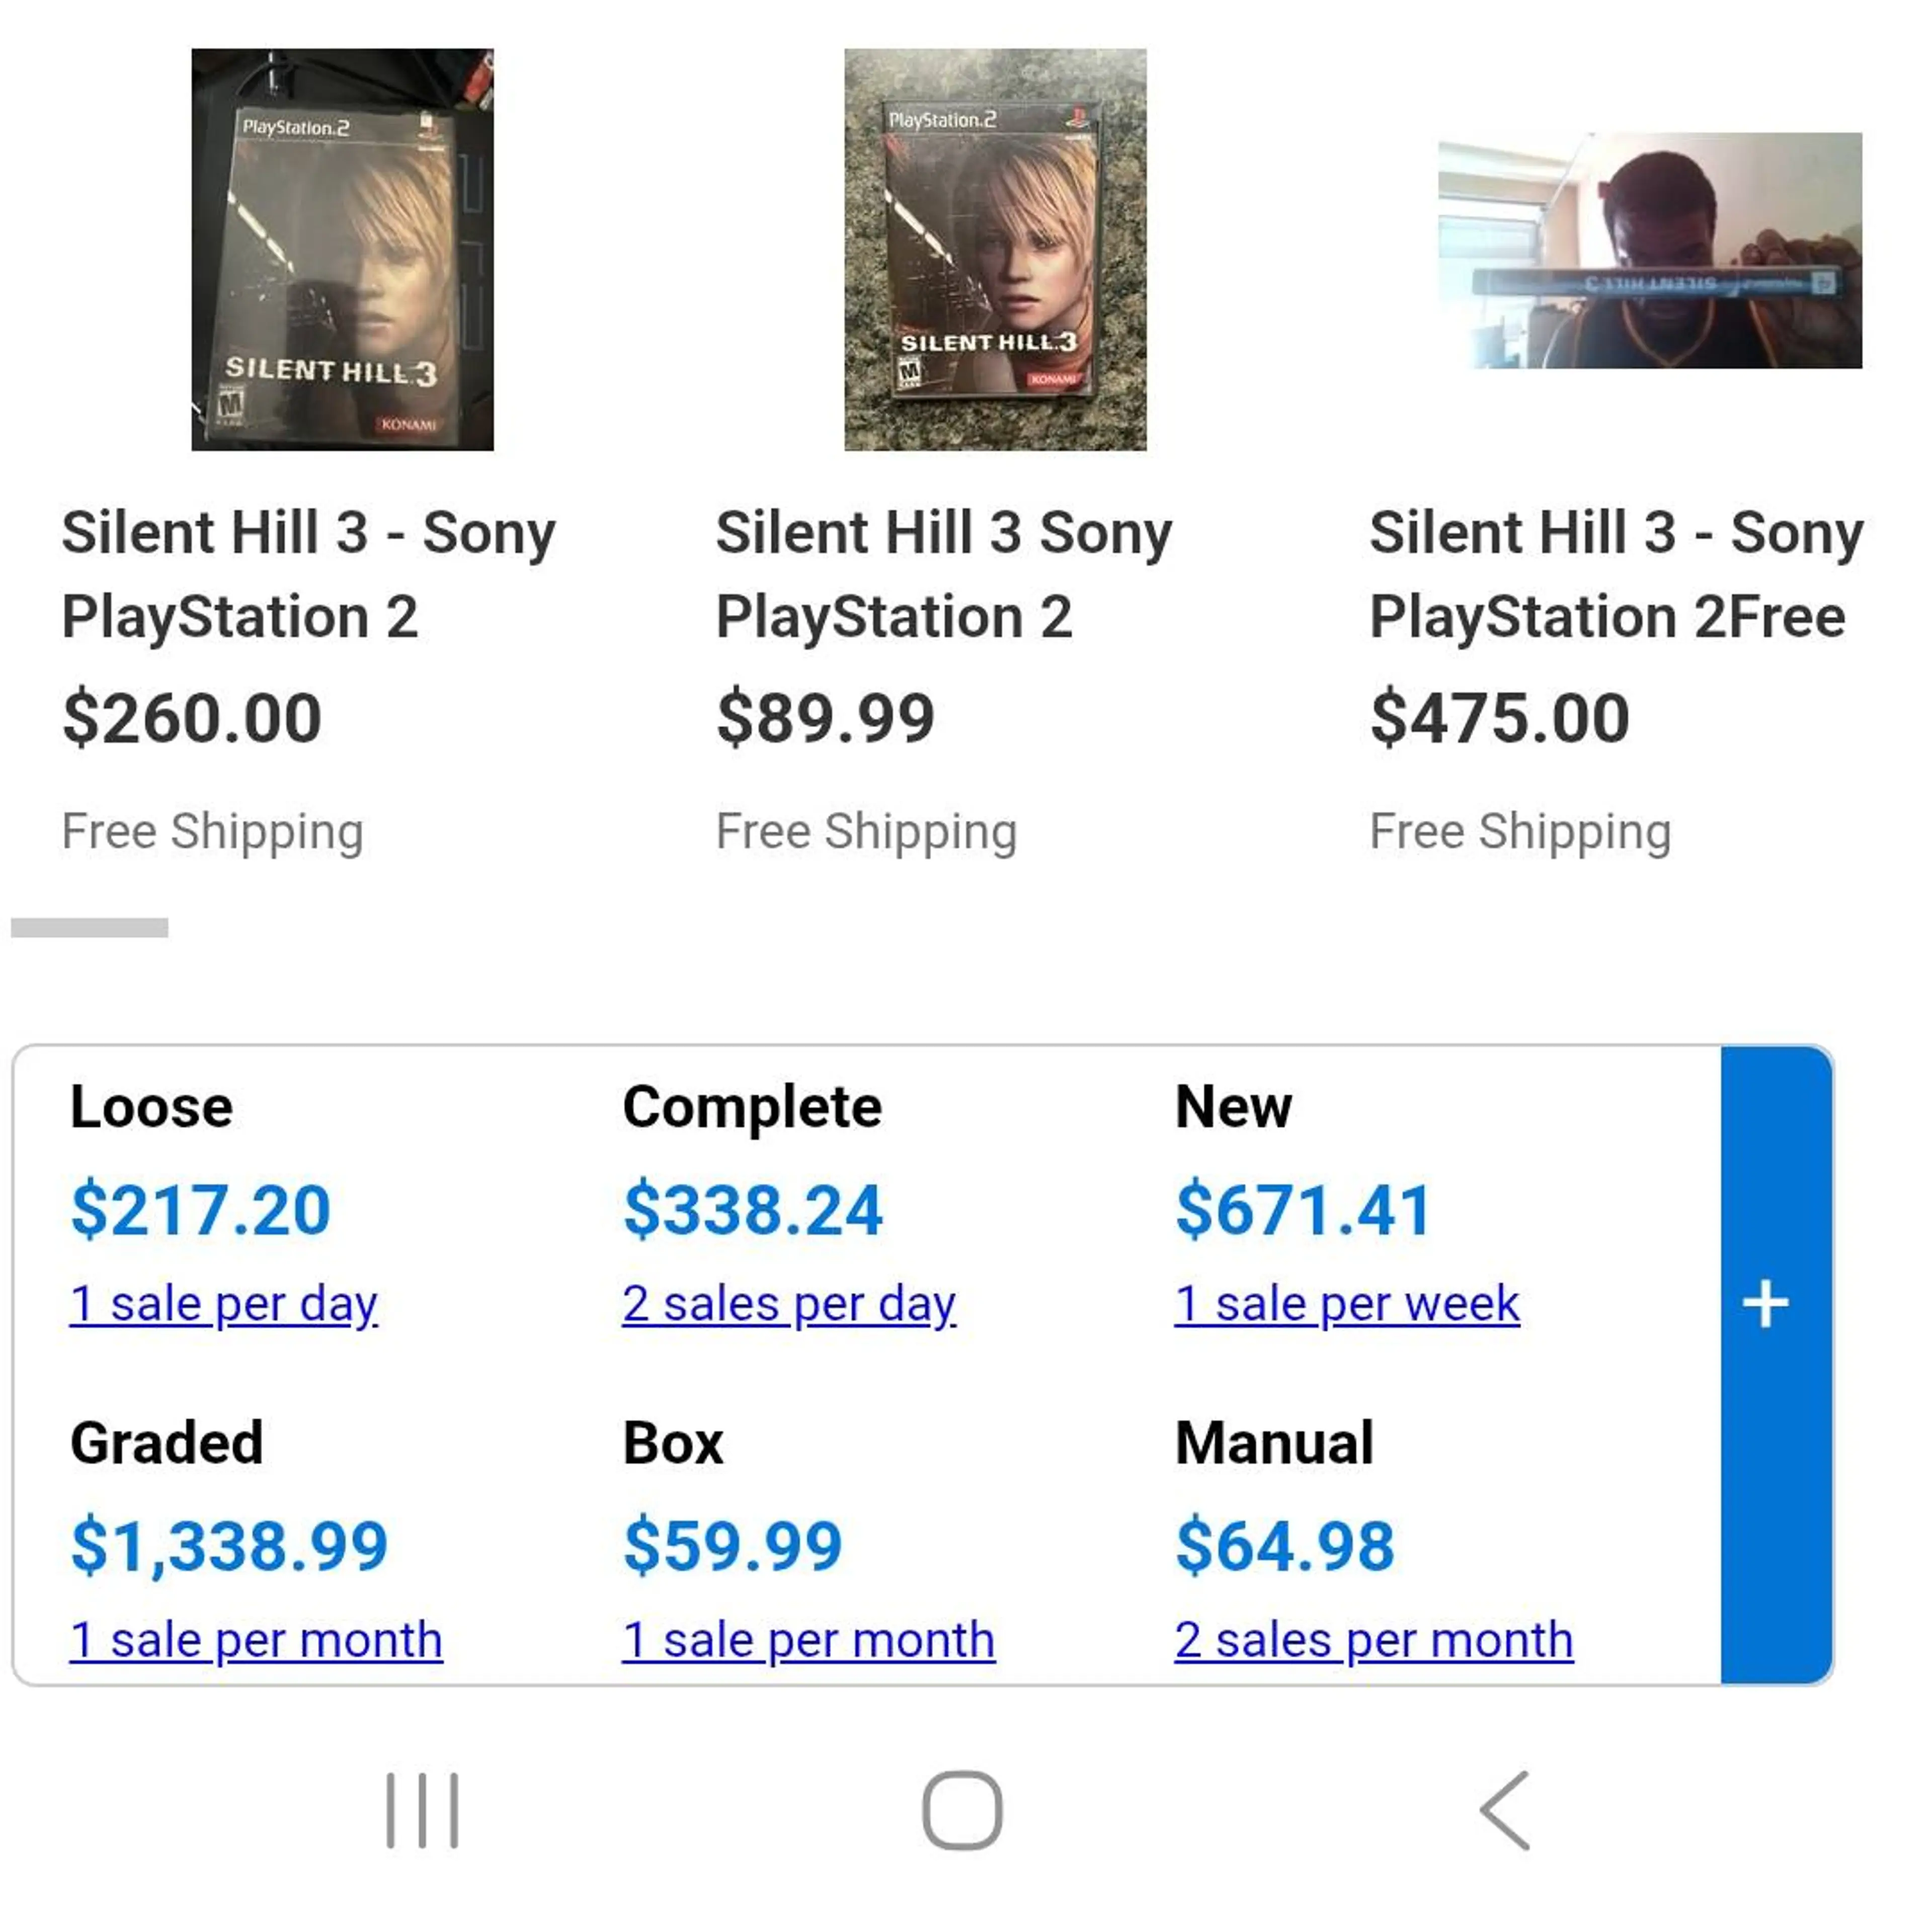Image resolution: width=1932 pixels, height=1932 pixels.
Task: Click the gray horizontal scrollbar under listings
Action: [x=89, y=927]
